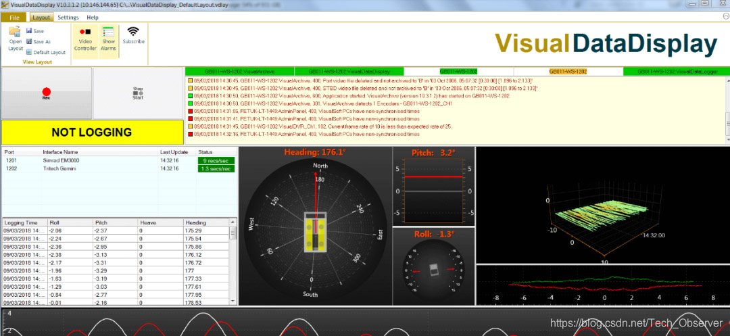Image resolution: width=730 pixels, height=336 pixels.
Task: Select the Tritech Gemini interface row
Action: (119, 168)
